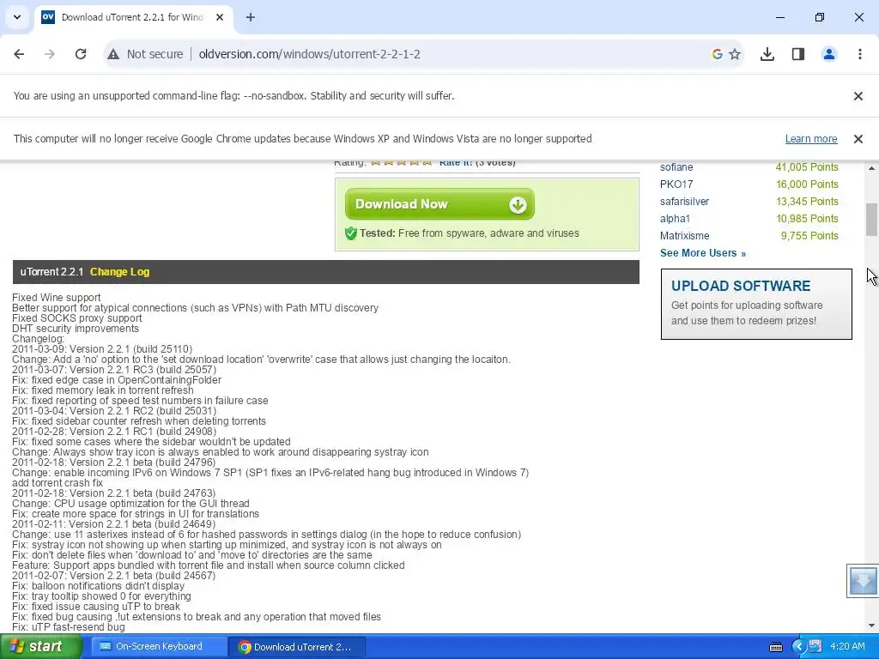Open the Chrome three-dot menu
This screenshot has width=879, height=659.
click(x=860, y=54)
